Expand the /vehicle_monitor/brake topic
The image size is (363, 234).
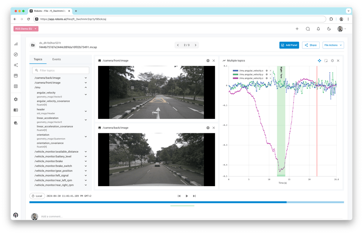[x=86, y=161]
